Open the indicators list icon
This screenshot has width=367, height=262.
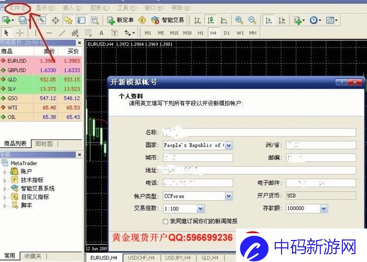pos(299,20)
